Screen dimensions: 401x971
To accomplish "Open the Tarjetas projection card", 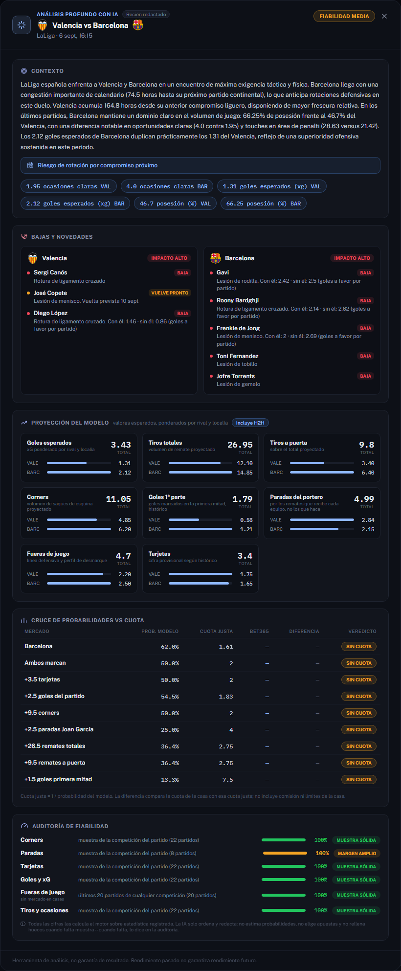I will [x=200, y=569].
